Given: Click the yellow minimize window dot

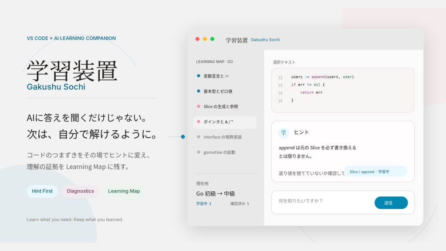Looking at the screenshot, I should [x=205, y=39].
